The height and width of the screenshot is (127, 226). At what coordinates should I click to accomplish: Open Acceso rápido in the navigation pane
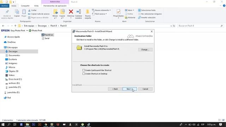coord(12,37)
